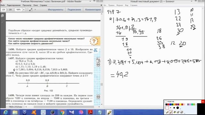Expand more colors arrow in ink palette
205x115 pixels.
pyautogui.click(x=196, y=104)
